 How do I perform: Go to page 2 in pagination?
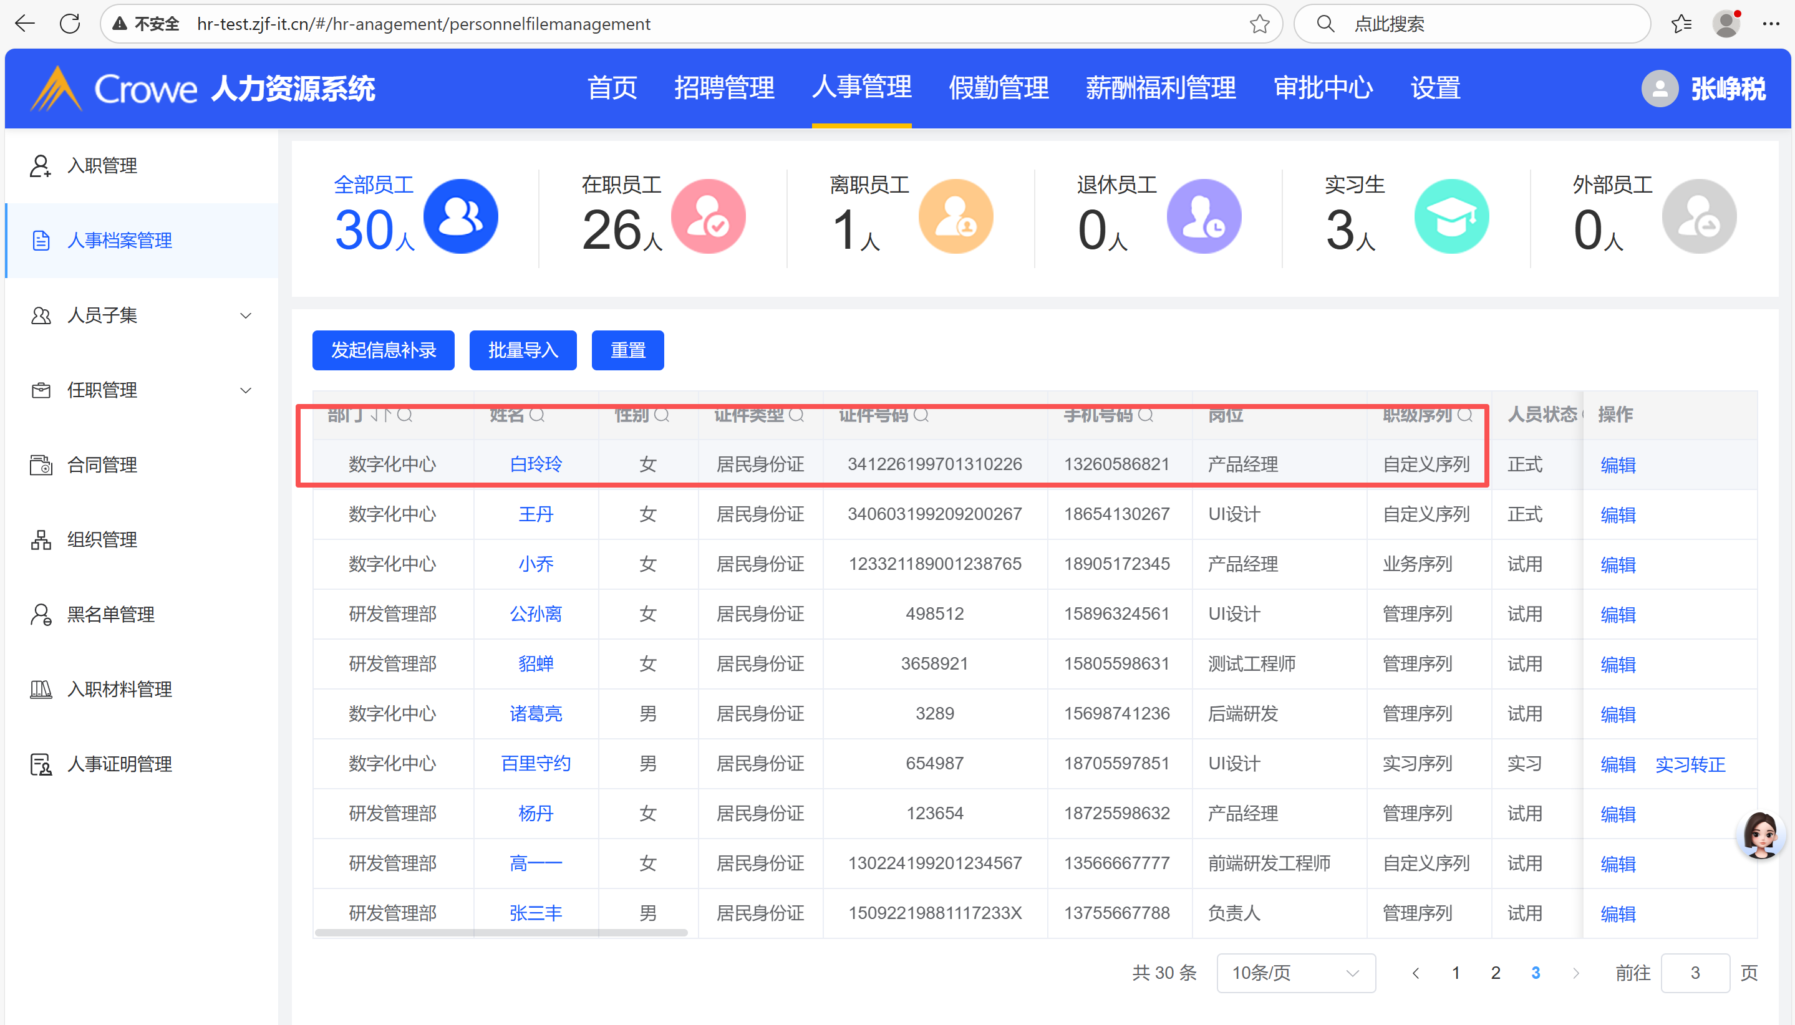click(x=1495, y=973)
